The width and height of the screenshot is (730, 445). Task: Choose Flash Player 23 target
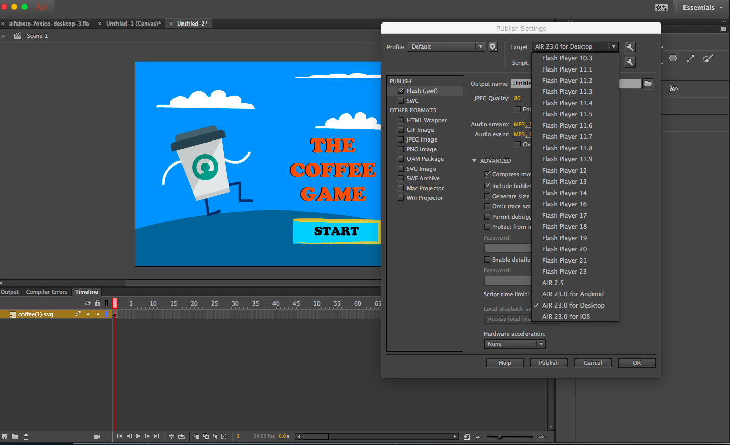click(x=575, y=271)
